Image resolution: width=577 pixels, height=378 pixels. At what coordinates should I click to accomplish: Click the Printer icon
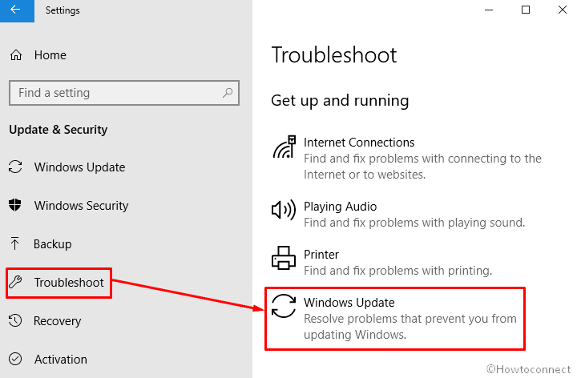[284, 258]
